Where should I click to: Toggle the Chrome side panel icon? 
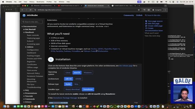click(148, 10)
